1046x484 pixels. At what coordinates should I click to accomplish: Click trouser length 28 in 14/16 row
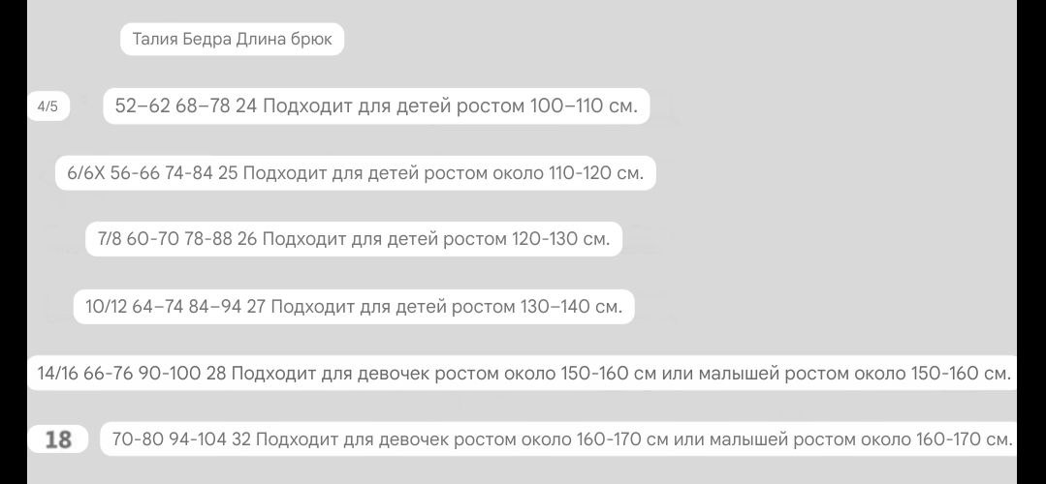click(216, 374)
